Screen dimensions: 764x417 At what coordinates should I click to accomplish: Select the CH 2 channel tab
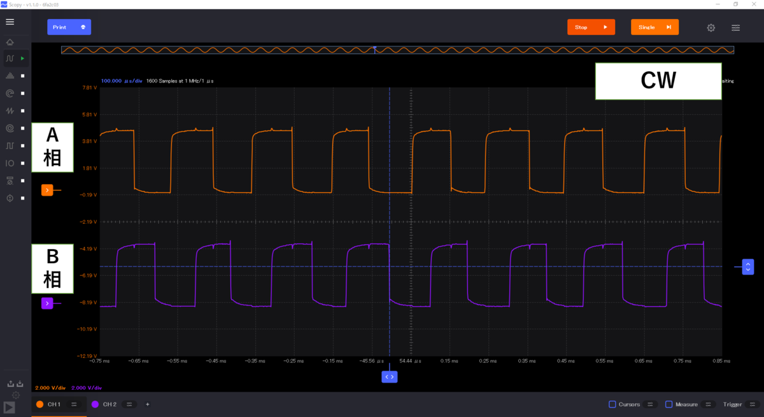click(x=110, y=404)
